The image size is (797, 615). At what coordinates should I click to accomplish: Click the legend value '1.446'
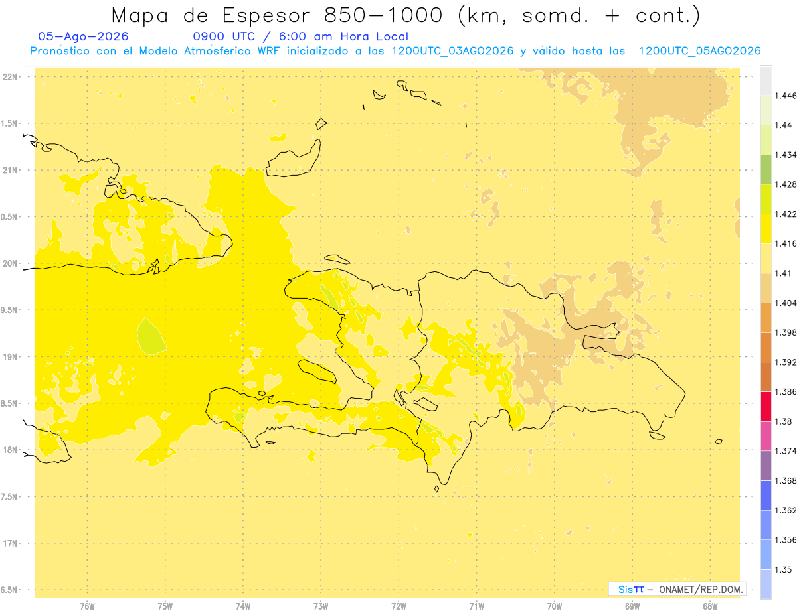(786, 96)
